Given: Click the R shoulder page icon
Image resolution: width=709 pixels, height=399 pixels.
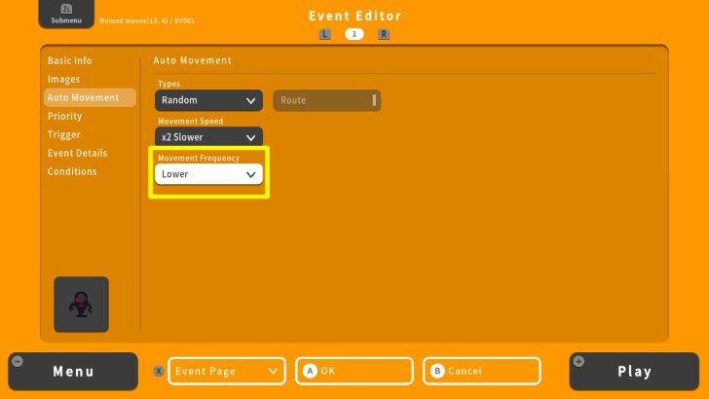Looking at the screenshot, I should pos(384,34).
